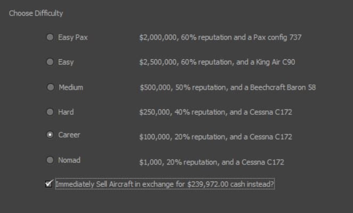
Task: Click the $239,972.00 cash instead label
Action: pyautogui.click(x=165, y=184)
